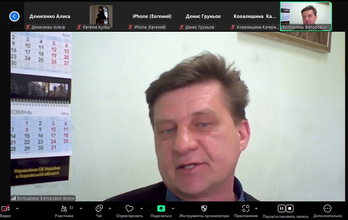Select Ковалишина Катерина participant tile
Image resolution: width=348 pixels, height=220 pixels.
click(x=254, y=16)
